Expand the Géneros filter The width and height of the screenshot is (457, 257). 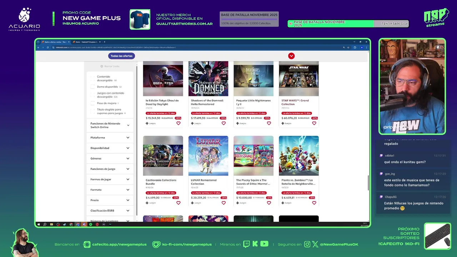click(x=110, y=158)
